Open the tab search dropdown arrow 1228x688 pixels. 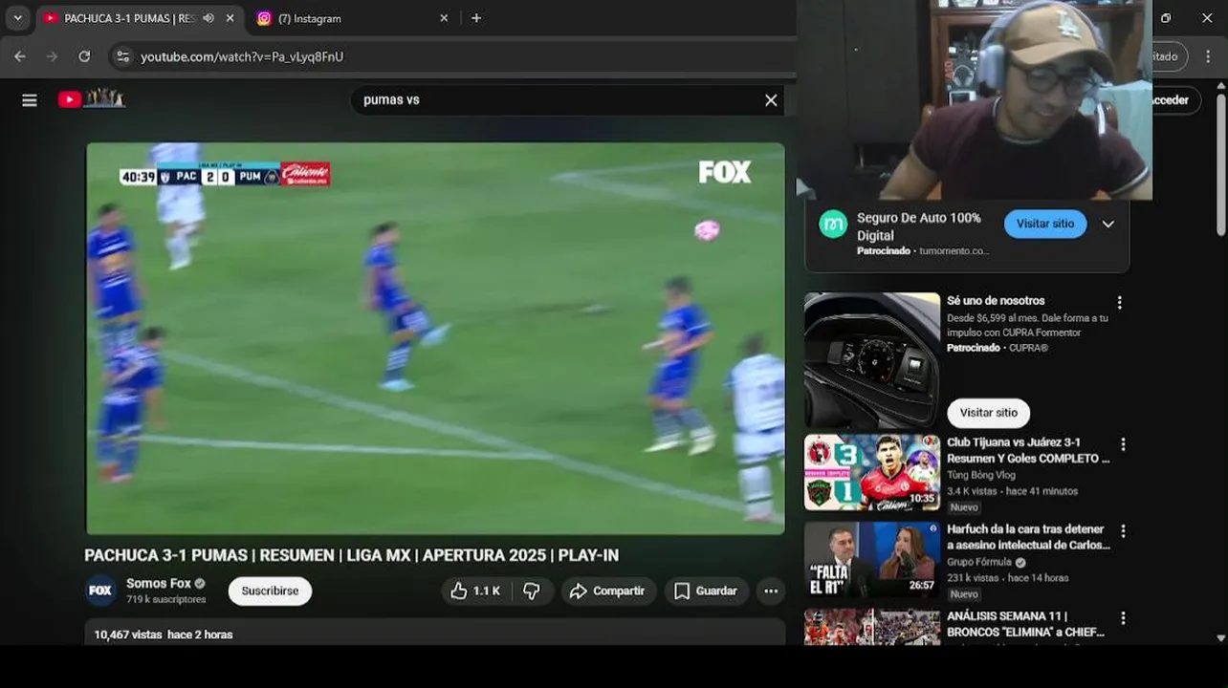17,18
